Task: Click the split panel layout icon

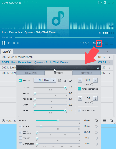Action: [x=111, y=43]
